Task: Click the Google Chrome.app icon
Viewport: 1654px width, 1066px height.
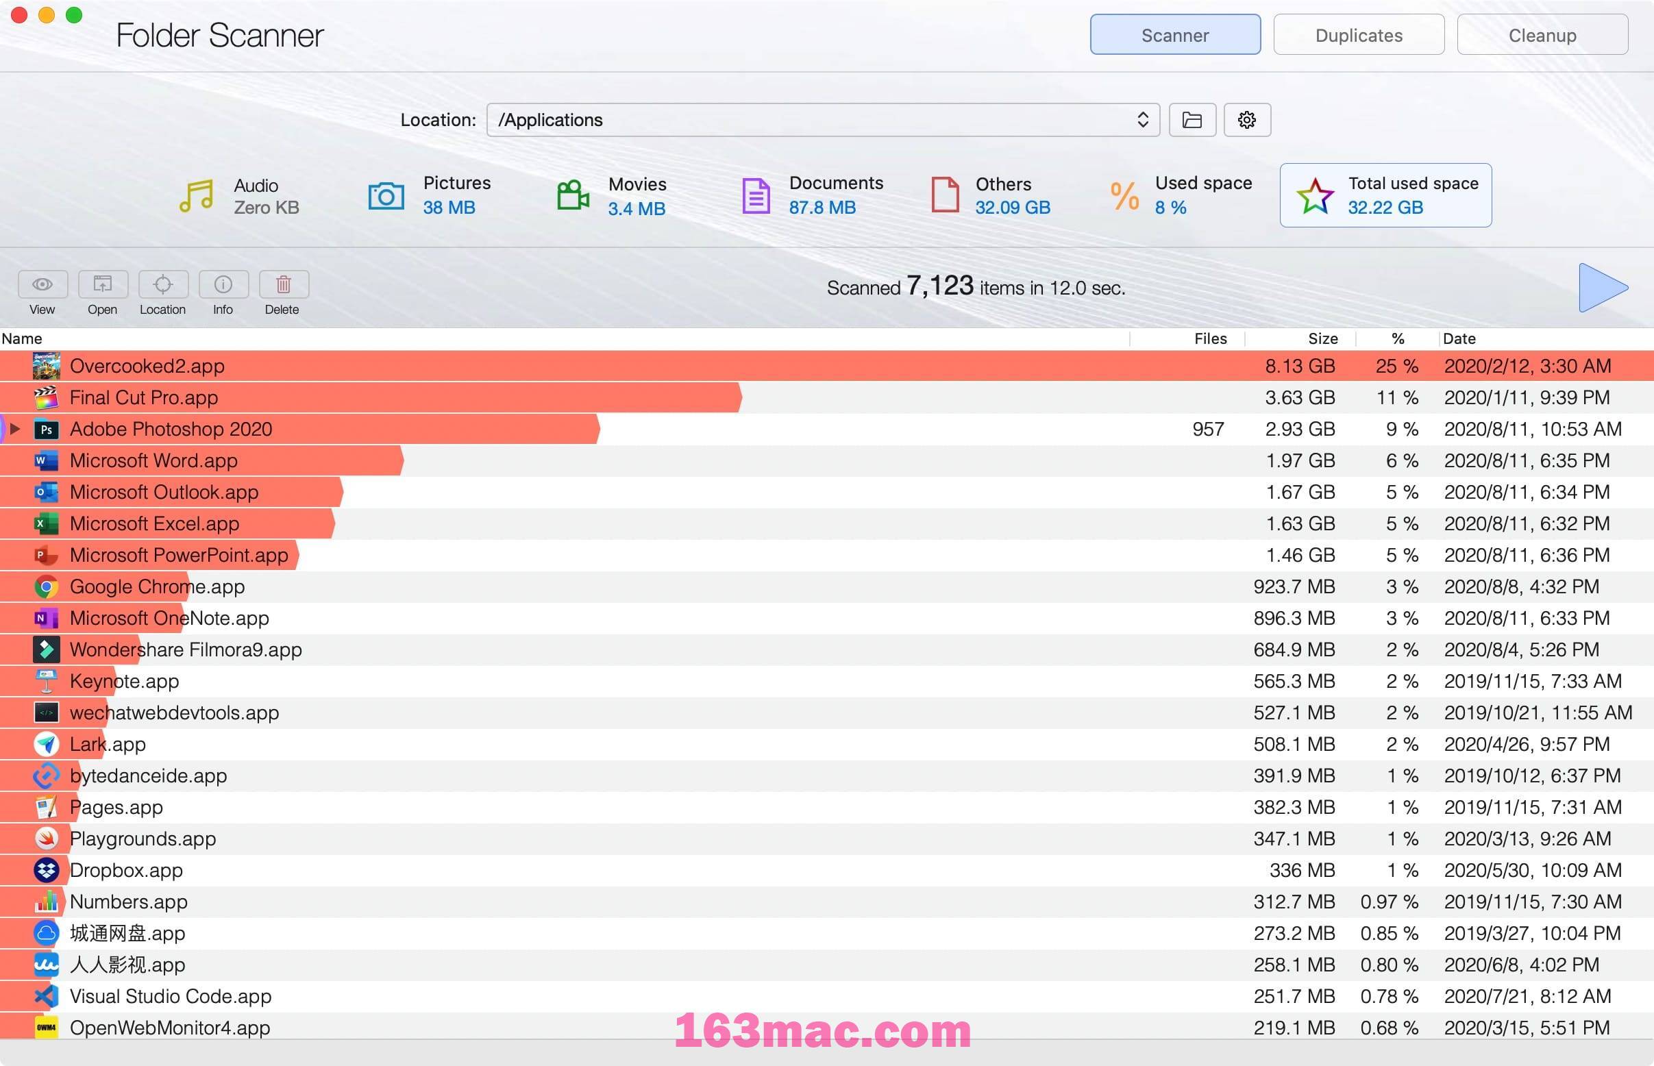Action: [46, 587]
